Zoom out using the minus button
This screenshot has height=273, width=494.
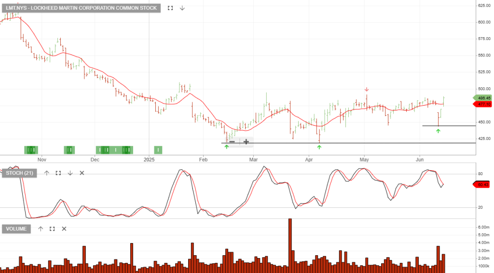tap(232, 141)
